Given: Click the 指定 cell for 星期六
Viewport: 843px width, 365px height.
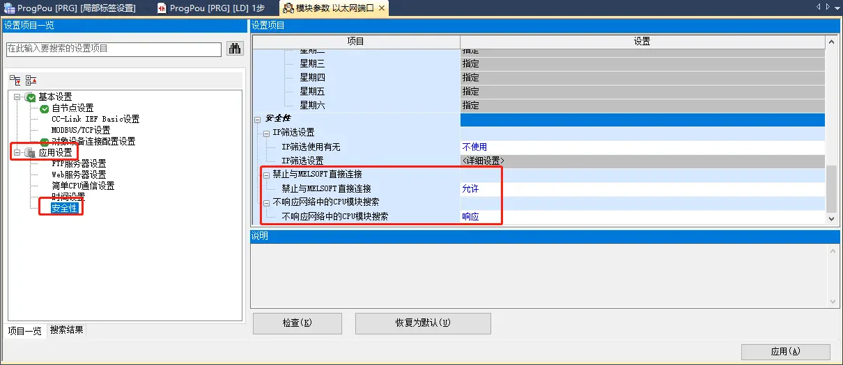Looking at the screenshot, I should pos(642,105).
